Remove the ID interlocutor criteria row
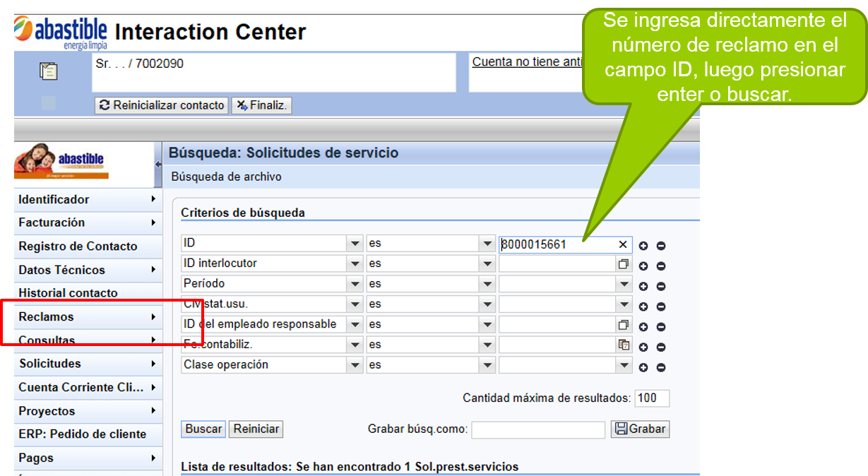This screenshot has width=868, height=476. [x=661, y=266]
